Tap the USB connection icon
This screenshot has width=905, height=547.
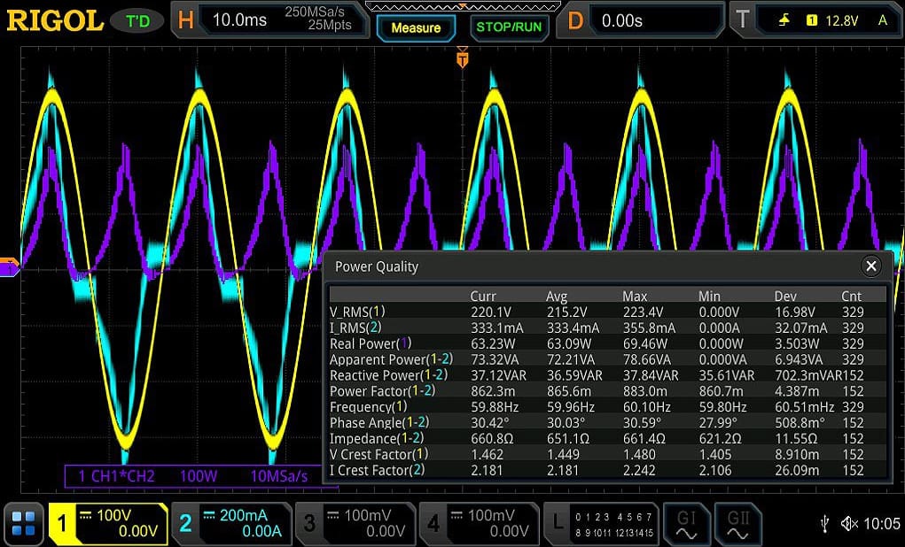[x=824, y=524]
